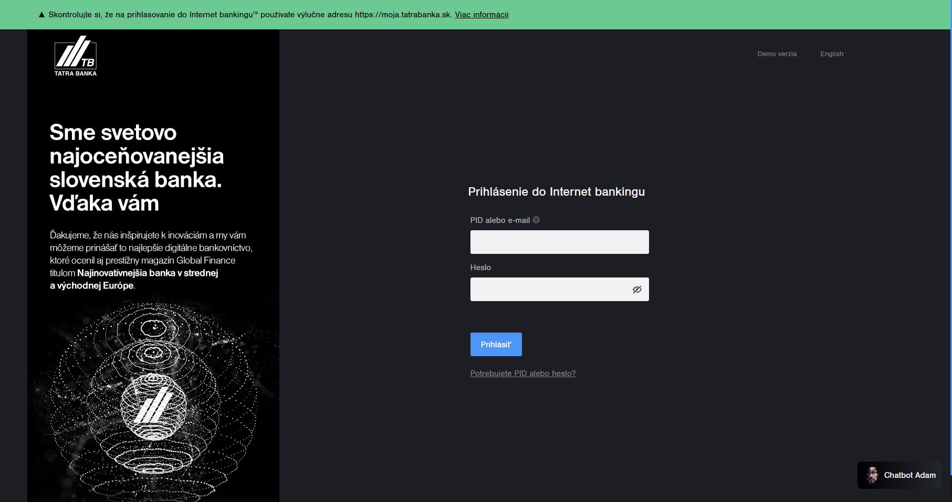The image size is (952, 502).
Task: Open the Chatbot Adam chat widget
Action: point(899,475)
